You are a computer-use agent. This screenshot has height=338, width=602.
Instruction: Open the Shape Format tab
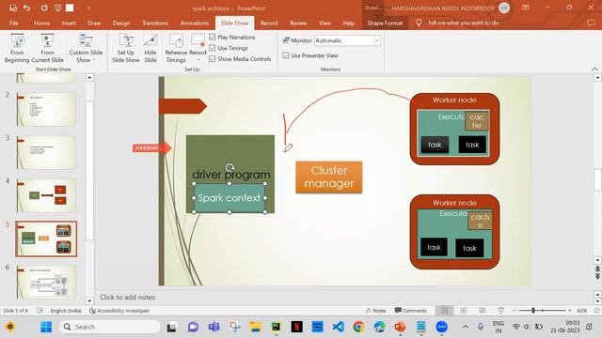point(385,23)
